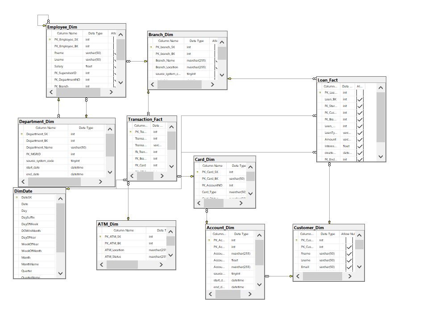Select the FK_Card row in Transaction_Fact
422x309 pixels.
tap(147, 165)
